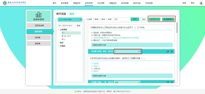Click the file icon of chapter 2
Image resolution: width=205 pixels, height=94 pixels.
click(x=63, y=39)
